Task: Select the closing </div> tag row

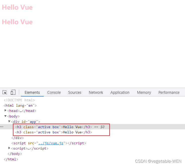Action: pyautogui.click(x=17, y=138)
